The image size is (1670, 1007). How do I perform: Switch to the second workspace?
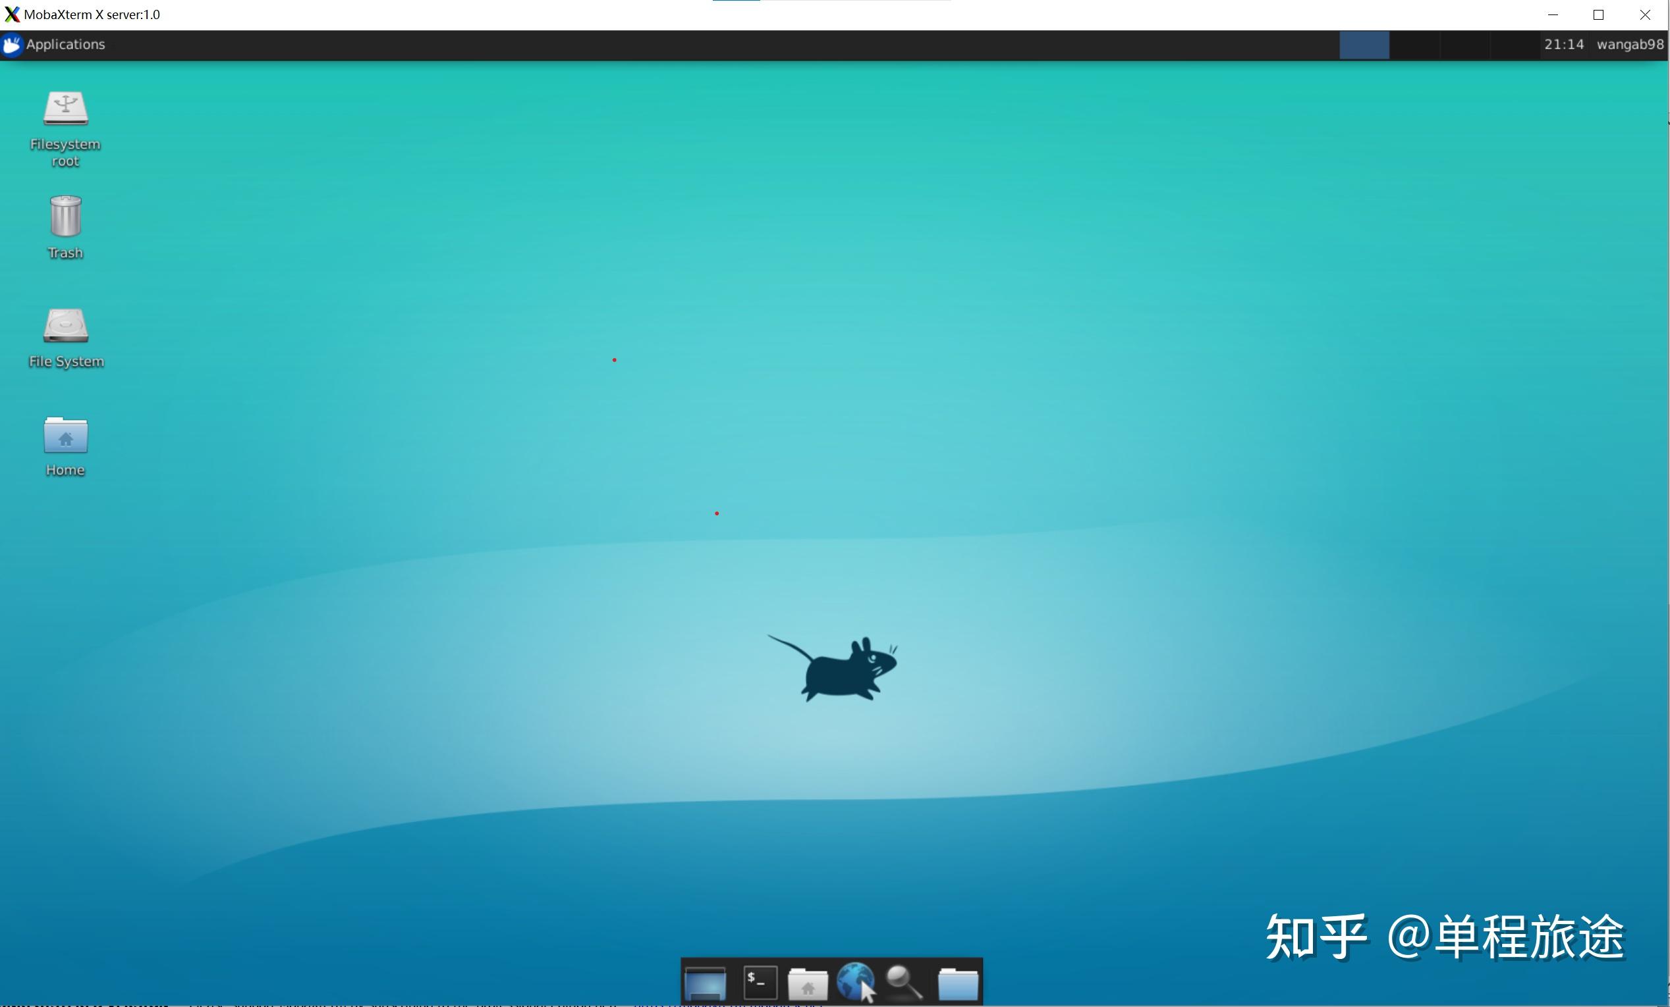[x=1414, y=45]
